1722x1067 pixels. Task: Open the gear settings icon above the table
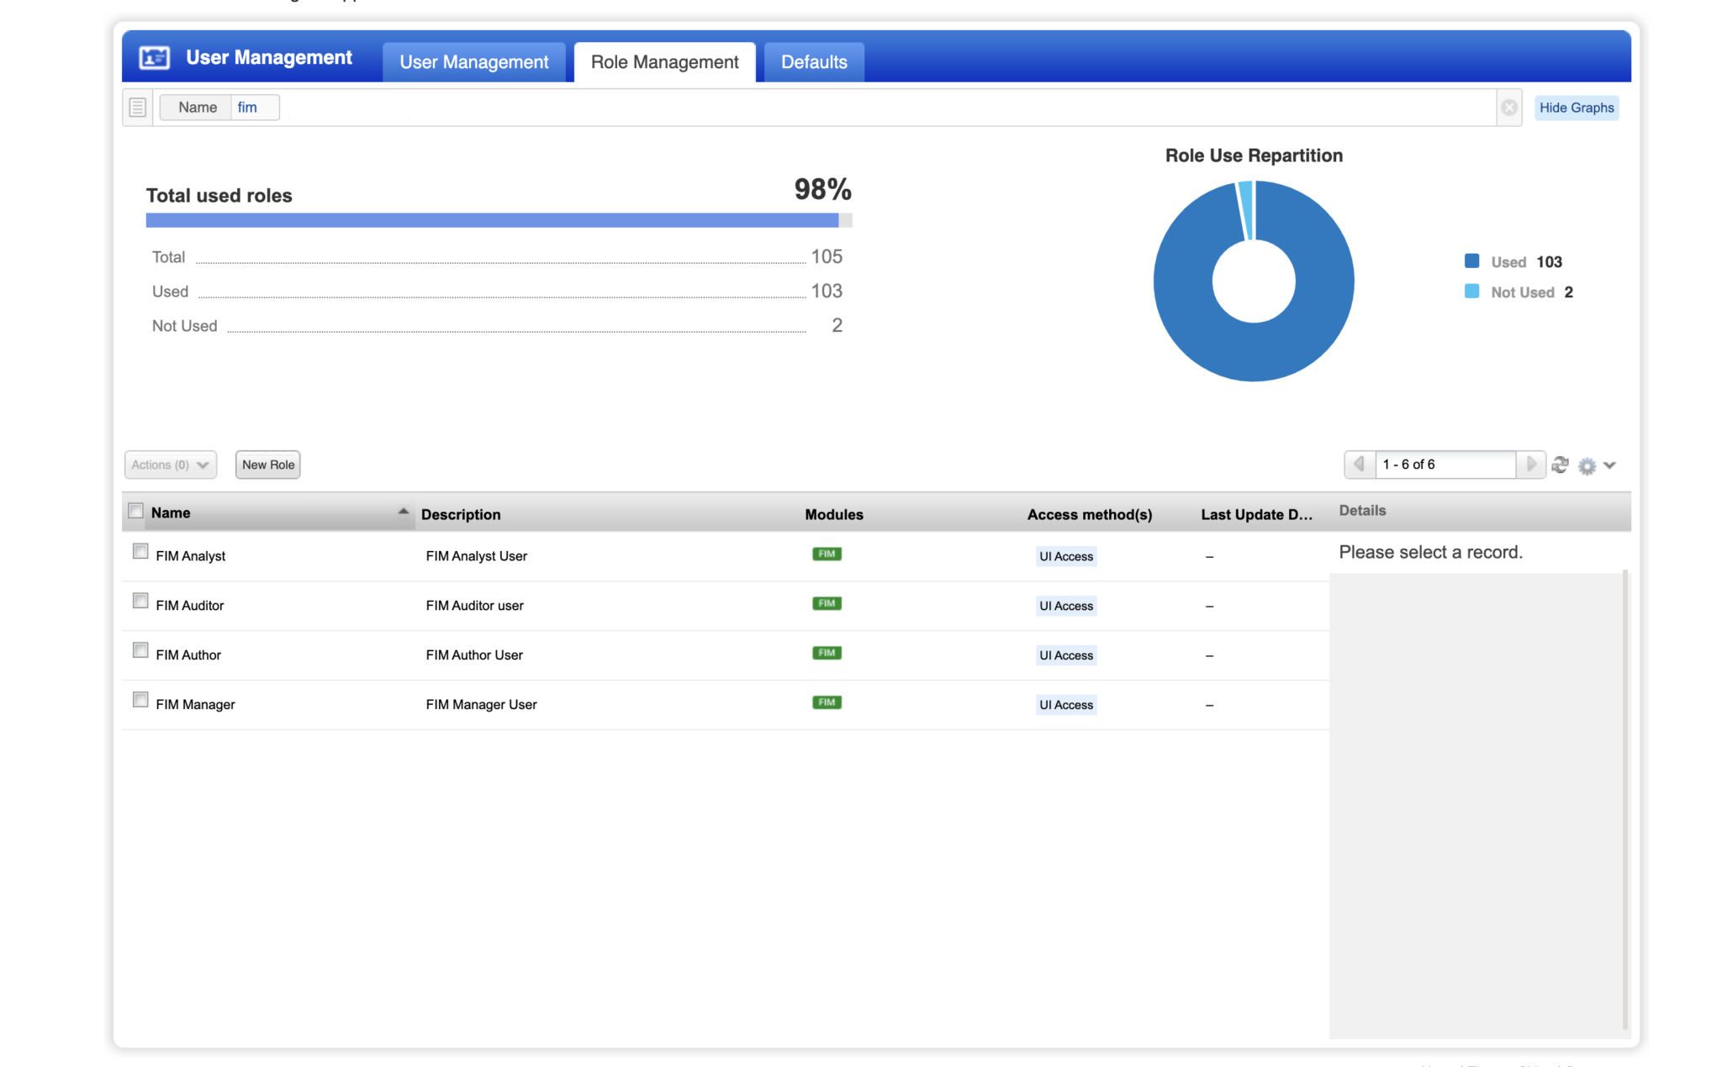[1587, 465]
